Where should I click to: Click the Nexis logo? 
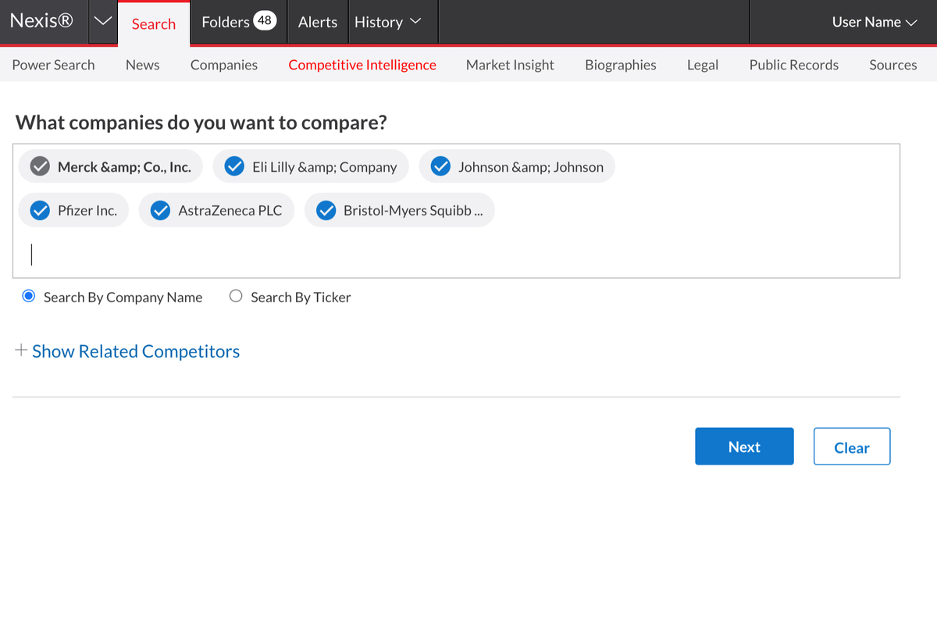pyautogui.click(x=41, y=21)
